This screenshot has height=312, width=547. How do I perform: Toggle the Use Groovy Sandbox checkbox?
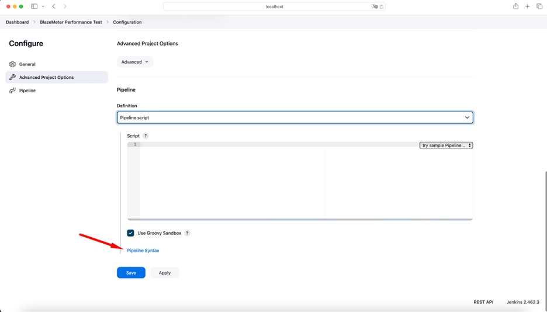(130, 233)
